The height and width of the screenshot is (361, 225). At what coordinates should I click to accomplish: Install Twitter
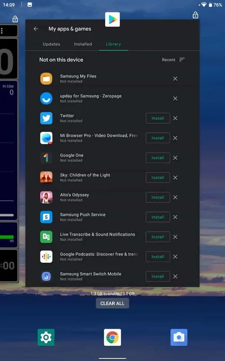158,118
